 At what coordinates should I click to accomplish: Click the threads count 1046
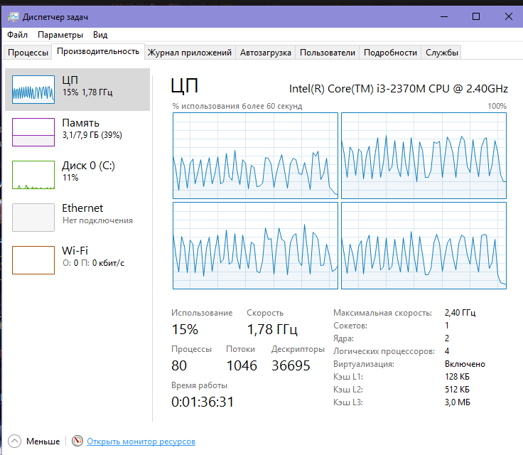(242, 365)
